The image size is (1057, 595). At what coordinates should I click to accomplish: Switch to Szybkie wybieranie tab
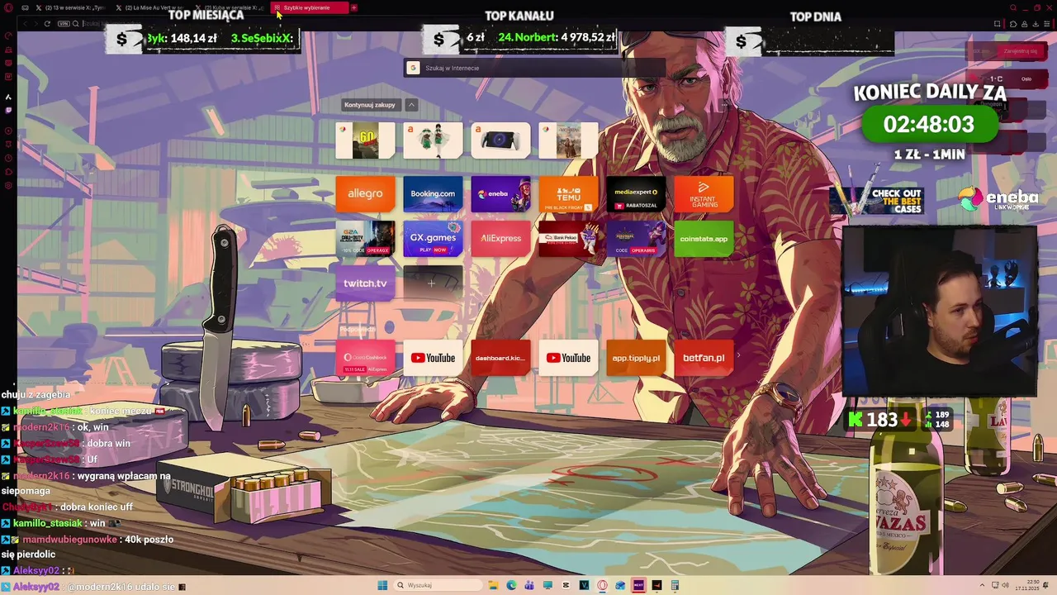[310, 7]
